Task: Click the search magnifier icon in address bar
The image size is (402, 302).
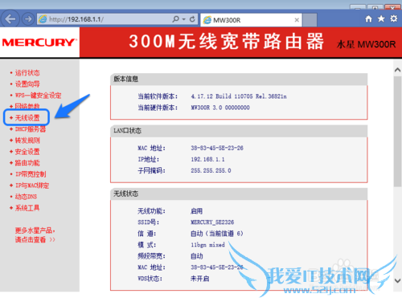Action: tap(176, 19)
